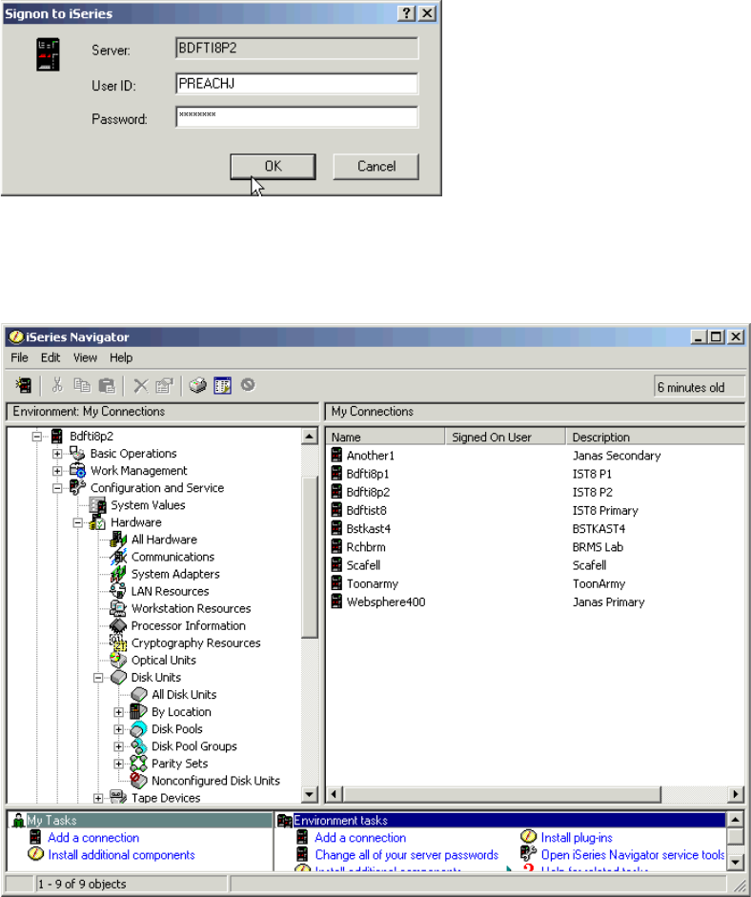The width and height of the screenshot is (751, 897).
Task: Click connections list horizontal scroll right arrow
Action: (736, 794)
